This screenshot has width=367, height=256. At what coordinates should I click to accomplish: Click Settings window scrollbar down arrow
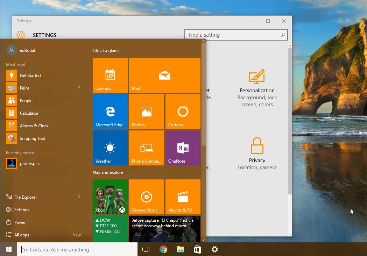point(290,234)
